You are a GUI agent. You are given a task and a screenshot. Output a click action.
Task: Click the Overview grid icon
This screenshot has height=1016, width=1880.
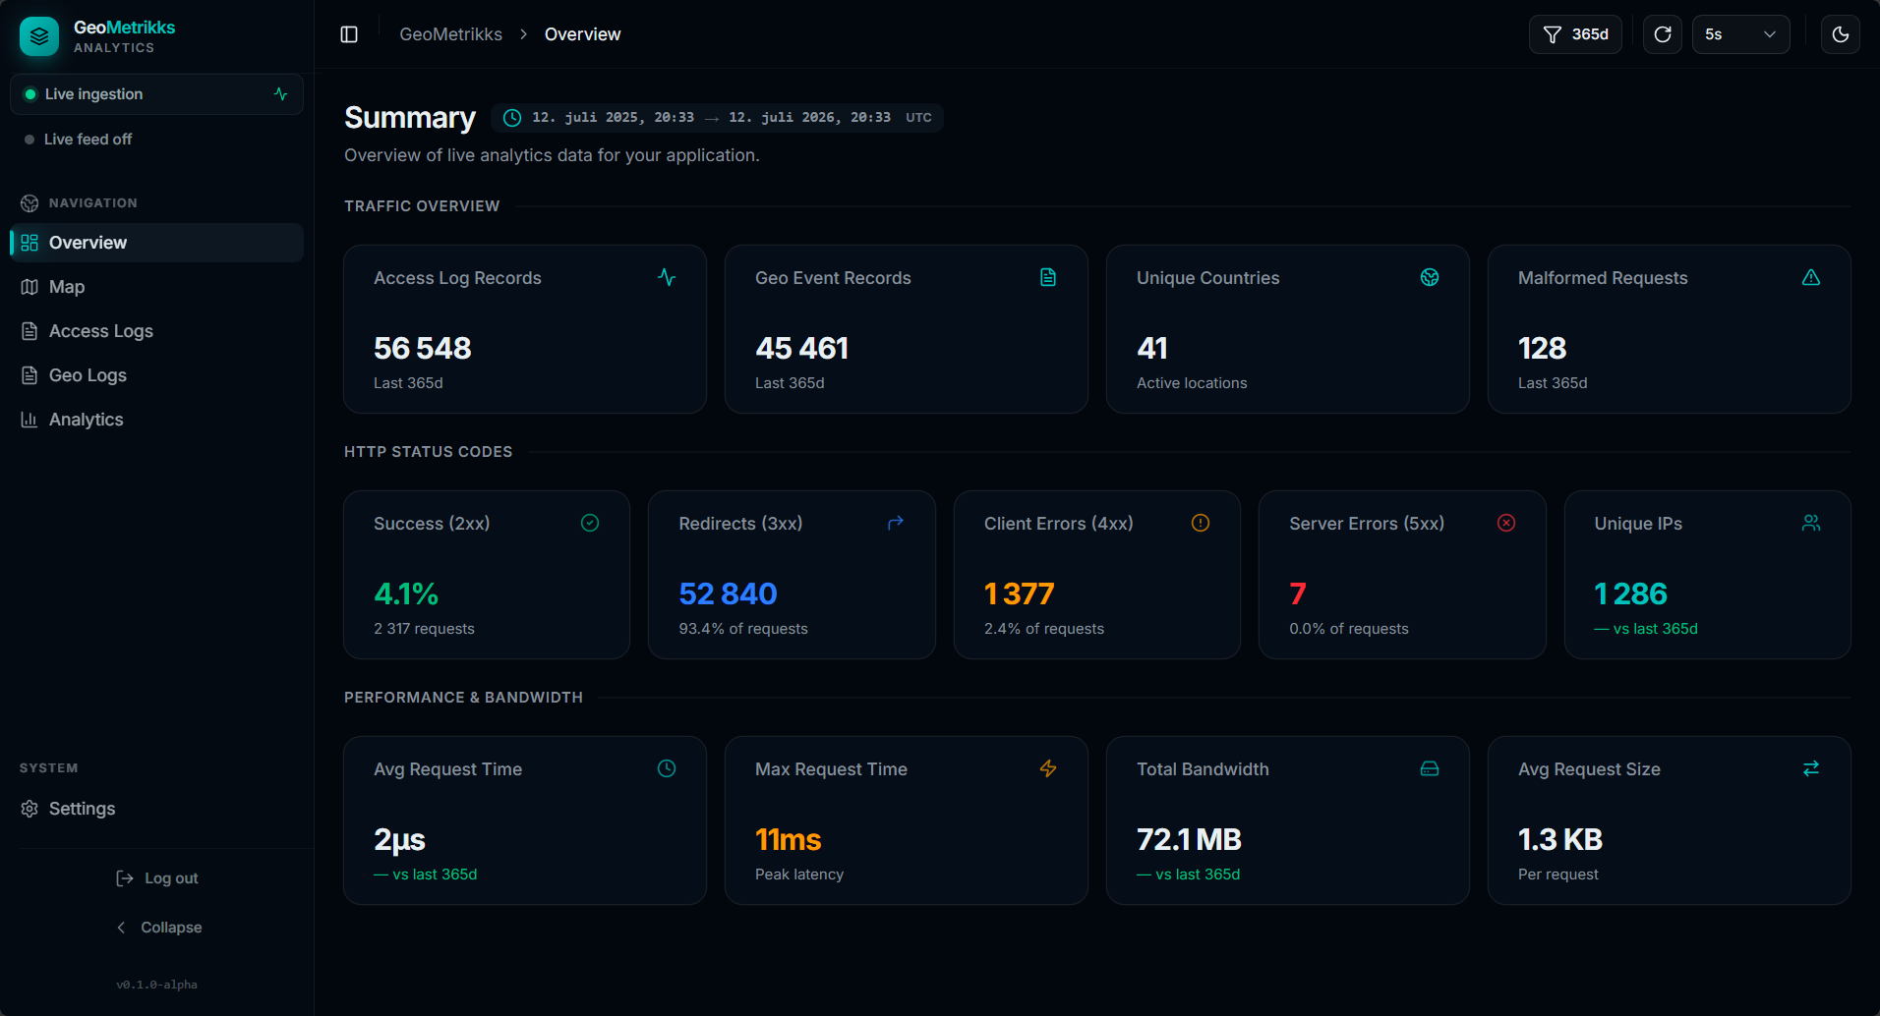point(29,243)
